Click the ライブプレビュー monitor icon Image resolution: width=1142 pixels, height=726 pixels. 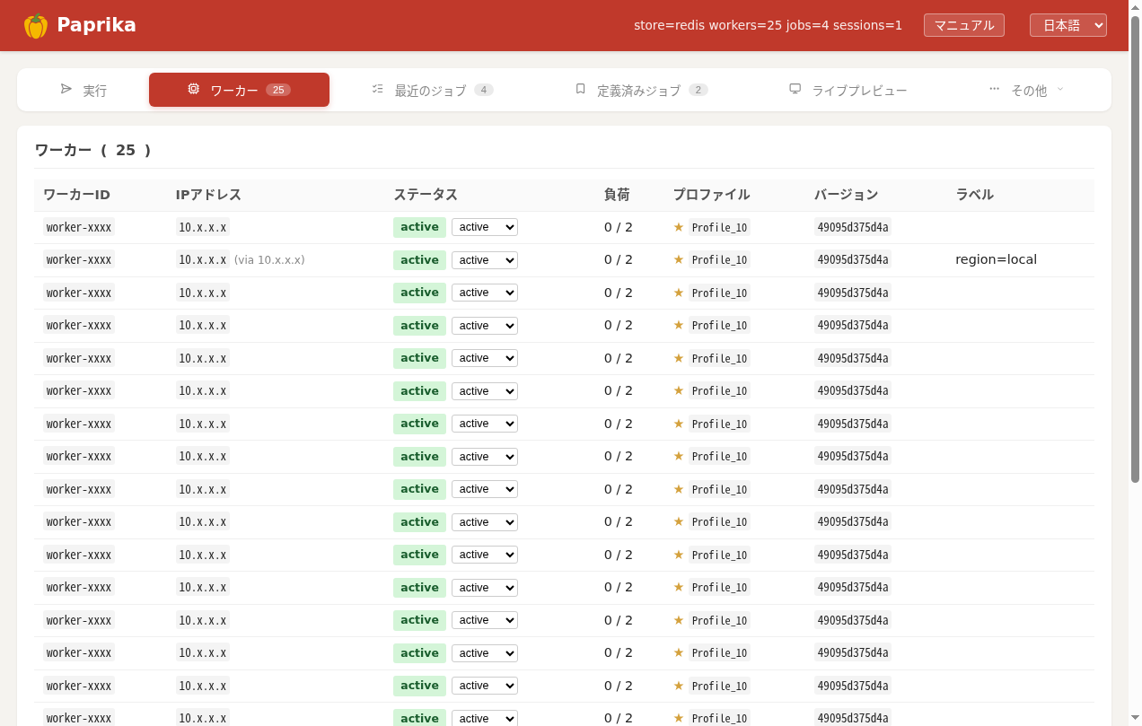(795, 89)
